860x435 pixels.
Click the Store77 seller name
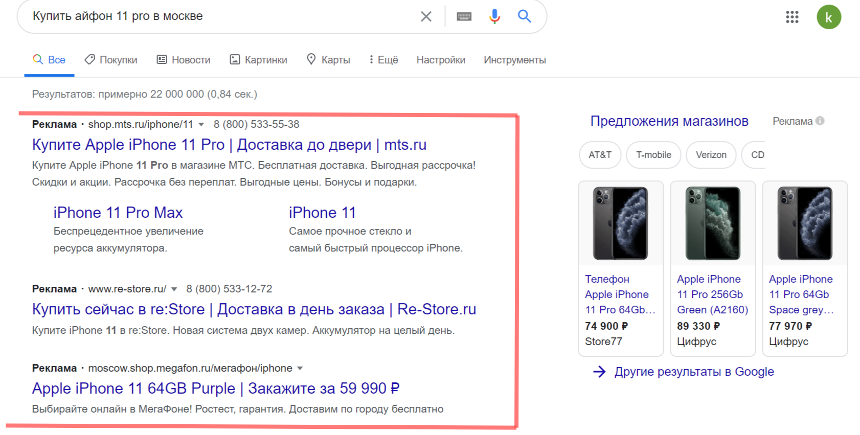(603, 341)
